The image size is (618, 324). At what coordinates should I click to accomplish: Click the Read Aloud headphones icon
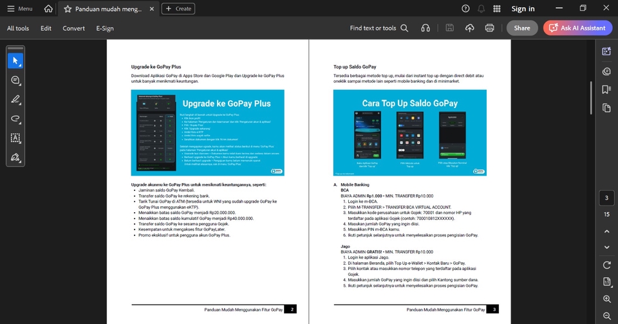(425, 28)
